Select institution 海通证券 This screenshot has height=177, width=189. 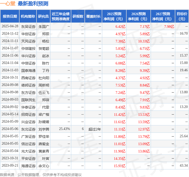(28, 166)
